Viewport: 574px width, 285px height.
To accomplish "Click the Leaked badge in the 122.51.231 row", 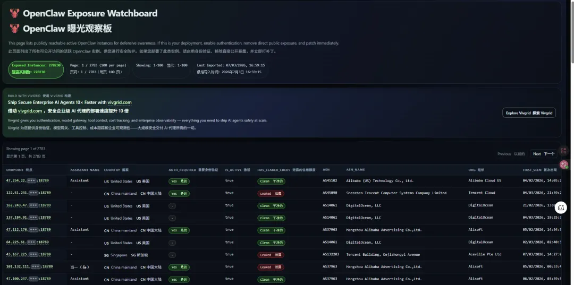I will (x=271, y=194).
